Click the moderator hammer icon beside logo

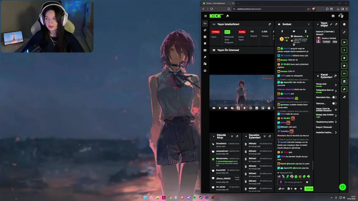pyautogui.click(x=227, y=16)
